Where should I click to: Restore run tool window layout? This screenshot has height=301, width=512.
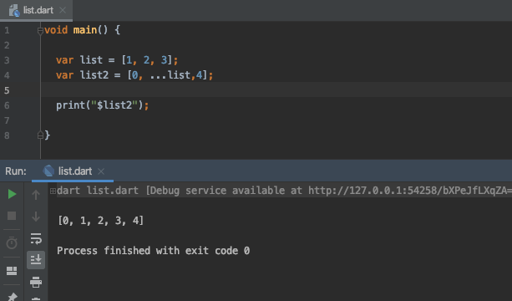point(12,271)
